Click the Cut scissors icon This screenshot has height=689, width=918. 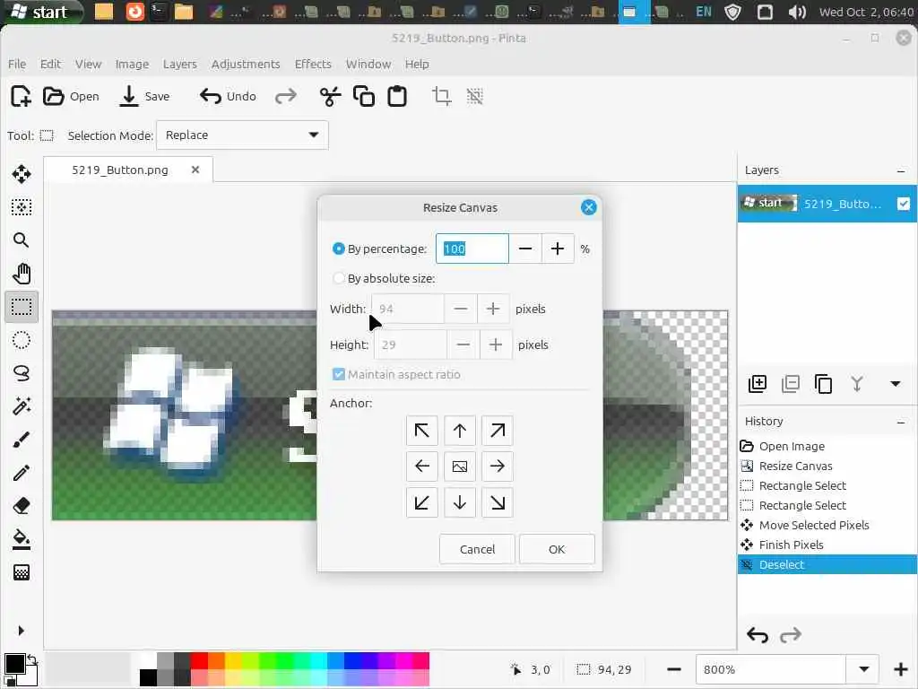coord(330,96)
